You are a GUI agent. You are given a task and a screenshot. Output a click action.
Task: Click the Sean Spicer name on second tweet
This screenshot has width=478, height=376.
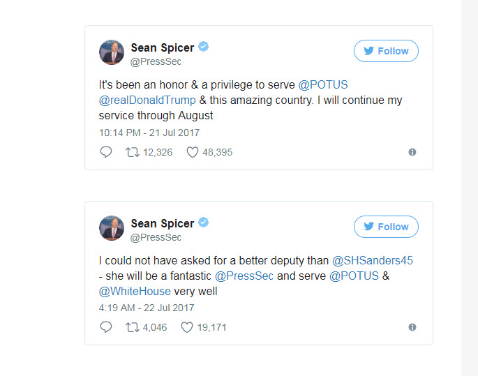(x=163, y=223)
